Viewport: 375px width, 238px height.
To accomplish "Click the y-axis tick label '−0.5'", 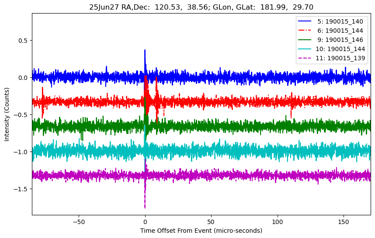I will (21, 115).
